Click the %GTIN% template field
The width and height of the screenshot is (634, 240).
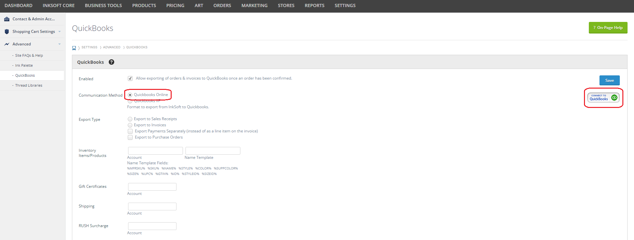[162, 174]
